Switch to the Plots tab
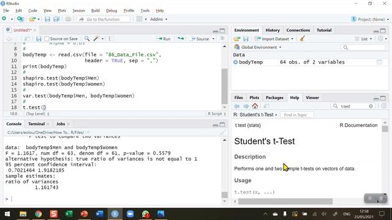The image size is (392, 220). (x=254, y=98)
